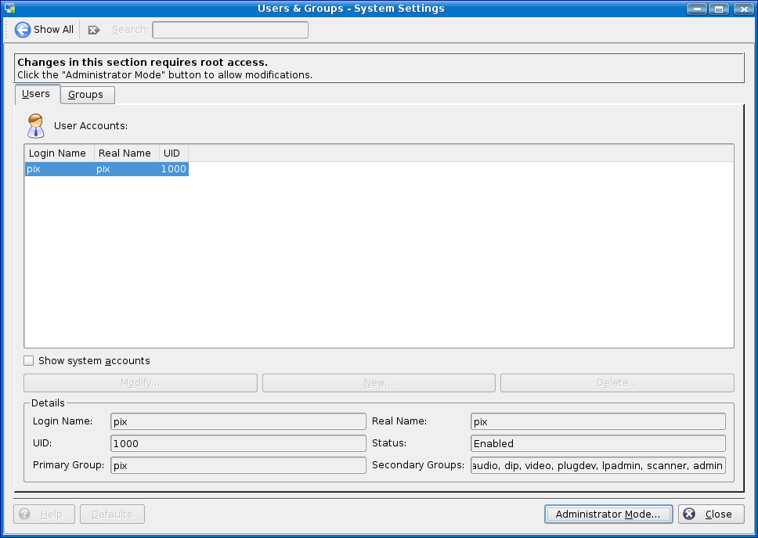Sort list by UID column header
Screen dimensions: 758x538
point(172,153)
